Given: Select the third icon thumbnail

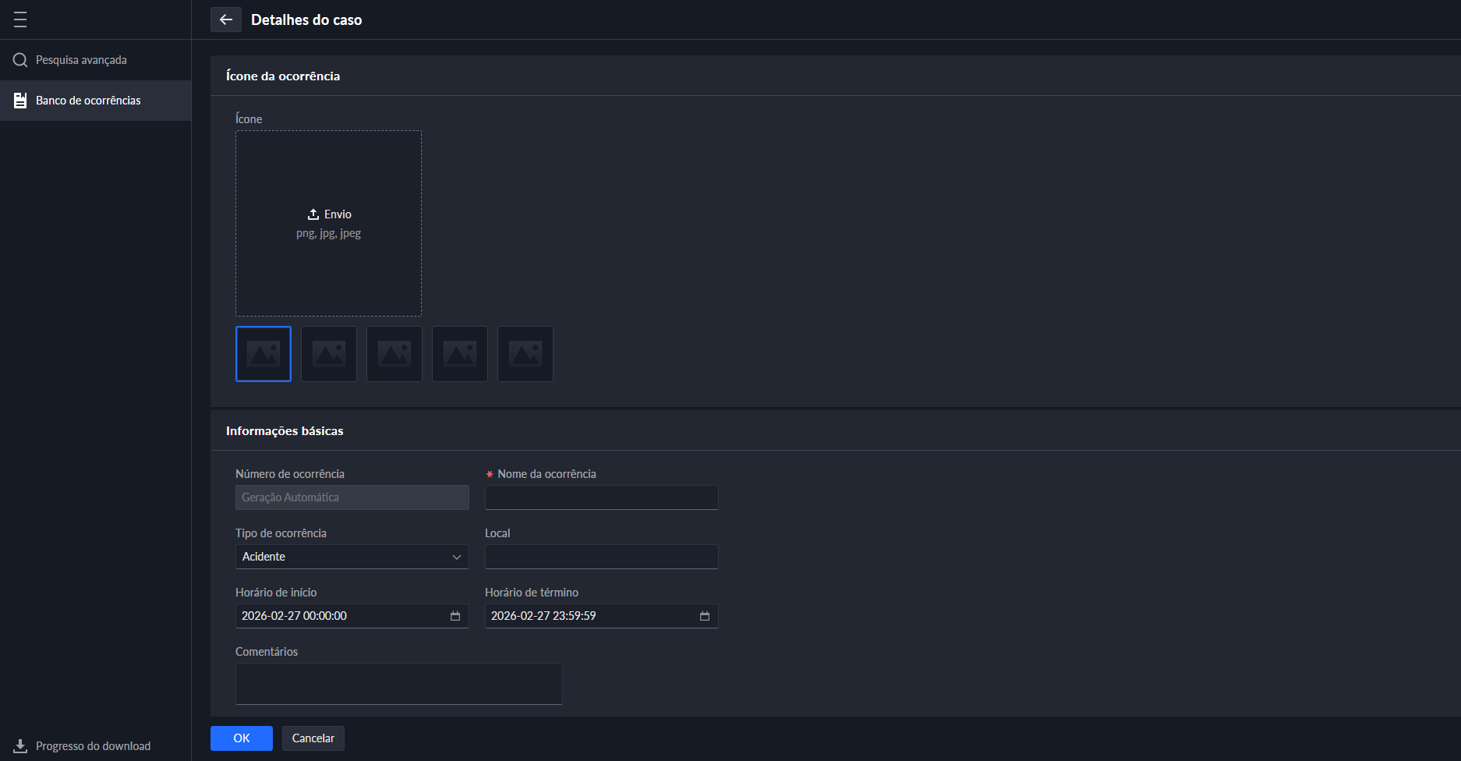Looking at the screenshot, I should (394, 354).
